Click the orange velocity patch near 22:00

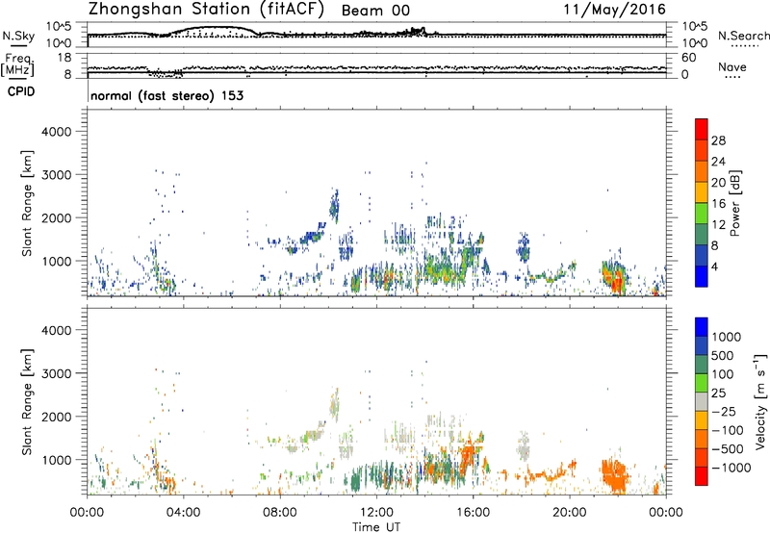[x=615, y=475]
